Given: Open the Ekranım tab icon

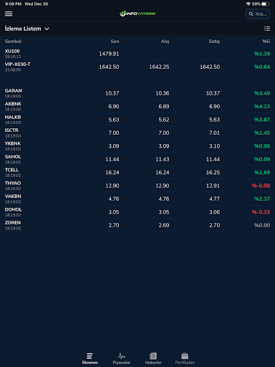Looking at the screenshot, I should click(x=90, y=356).
